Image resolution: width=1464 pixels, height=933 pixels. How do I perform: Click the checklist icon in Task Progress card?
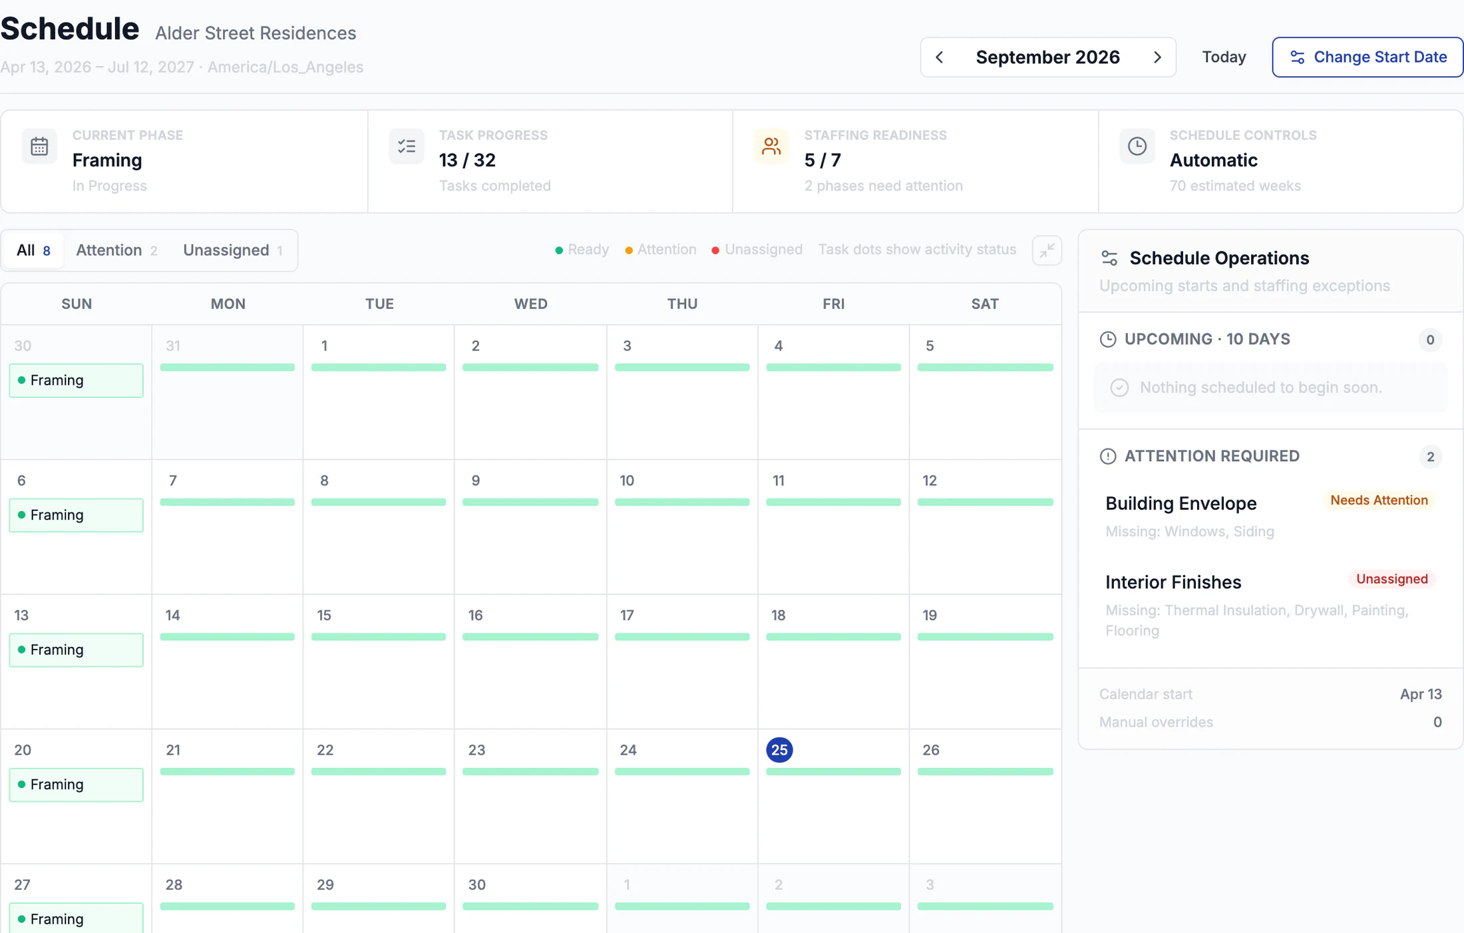coord(406,146)
